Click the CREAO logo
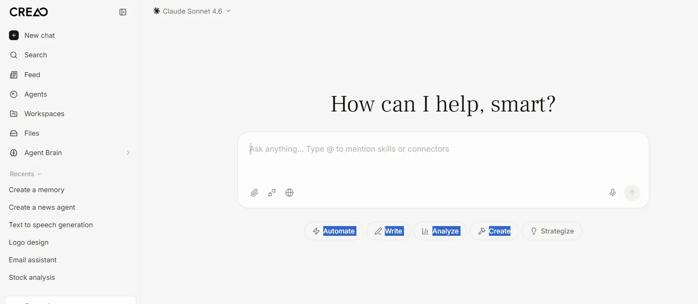698x304 pixels. [x=28, y=12]
